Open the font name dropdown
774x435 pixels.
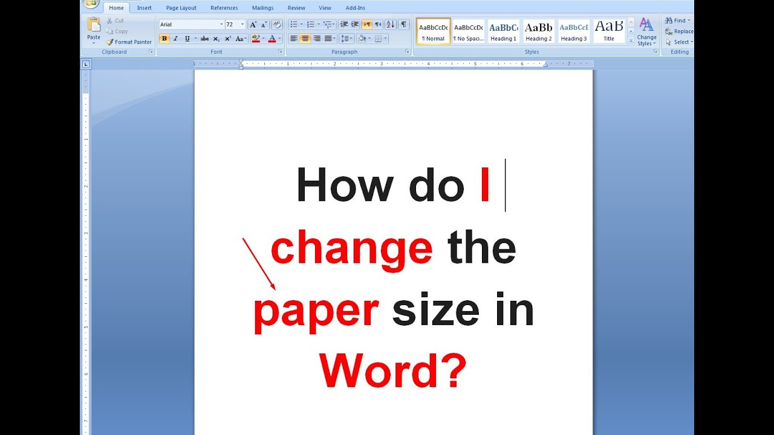[x=221, y=25]
